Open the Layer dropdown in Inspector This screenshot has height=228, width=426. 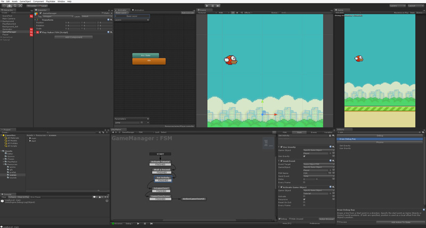pyautogui.click(x=96, y=16)
